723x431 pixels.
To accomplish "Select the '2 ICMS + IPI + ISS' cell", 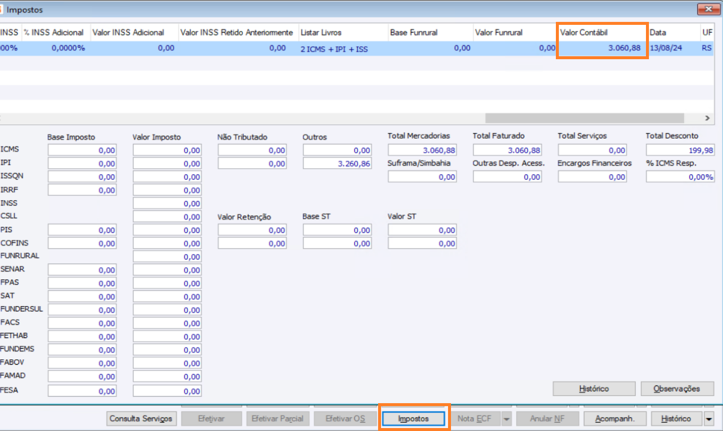I will coord(342,49).
